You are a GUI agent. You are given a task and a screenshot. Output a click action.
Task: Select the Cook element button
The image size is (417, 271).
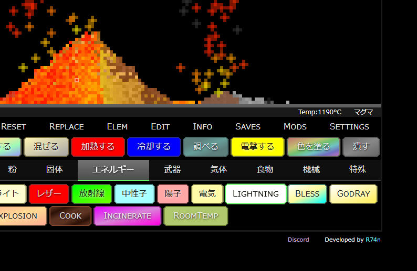(70, 215)
